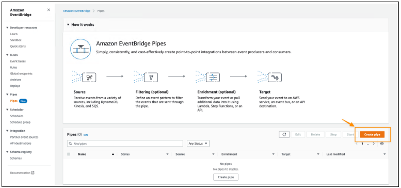Click the Source stage icon

[x=90, y=77]
